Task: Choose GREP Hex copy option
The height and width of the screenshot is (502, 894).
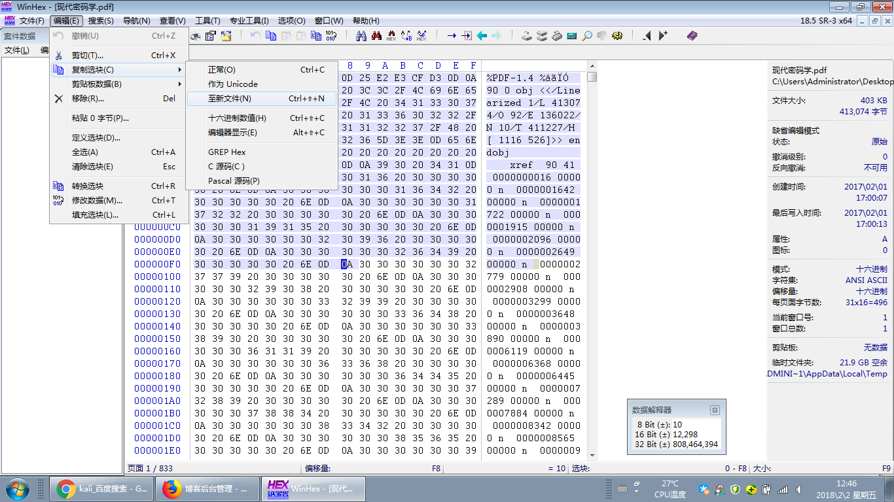Action: tap(262, 152)
